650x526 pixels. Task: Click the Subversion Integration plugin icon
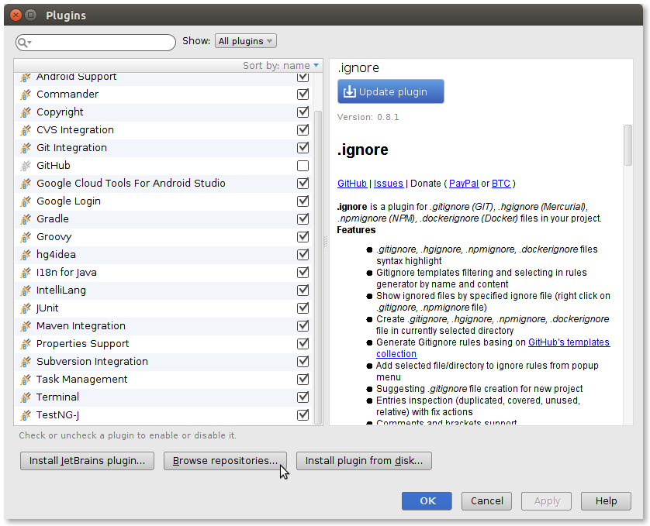pyautogui.click(x=26, y=362)
